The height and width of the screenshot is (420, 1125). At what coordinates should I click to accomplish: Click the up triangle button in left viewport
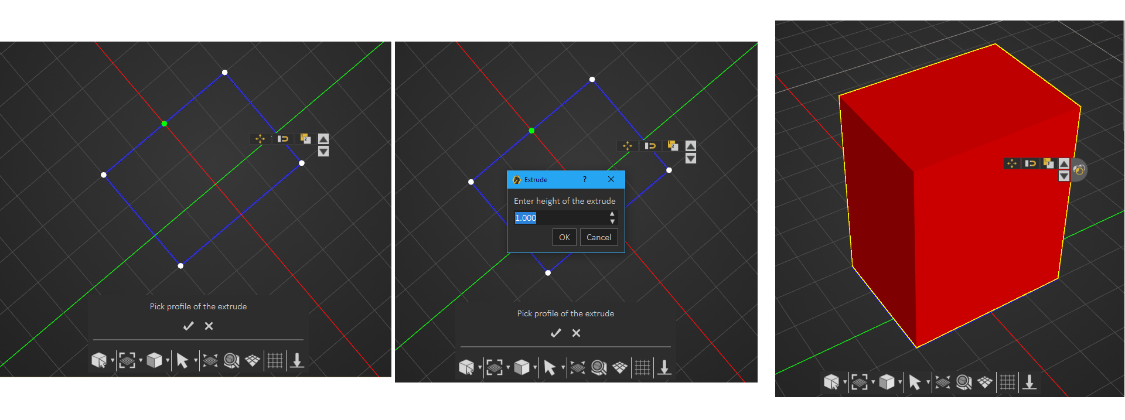[323, 138]
